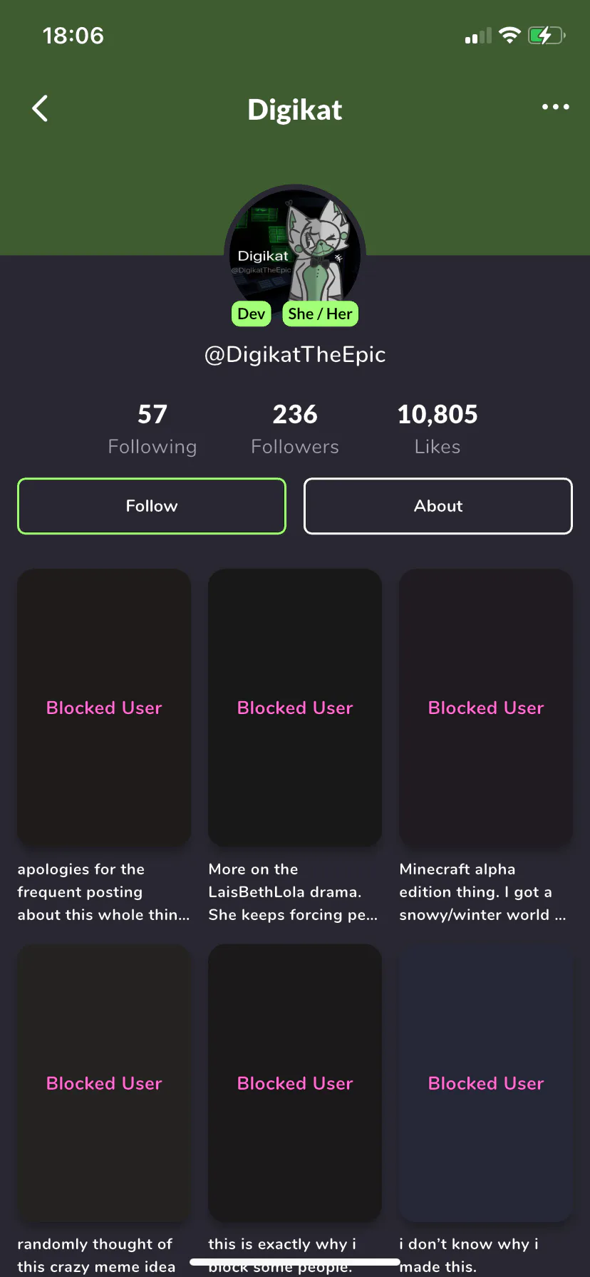View the 57 Following list
This screenshot has width=590, height=1277.
152,428
